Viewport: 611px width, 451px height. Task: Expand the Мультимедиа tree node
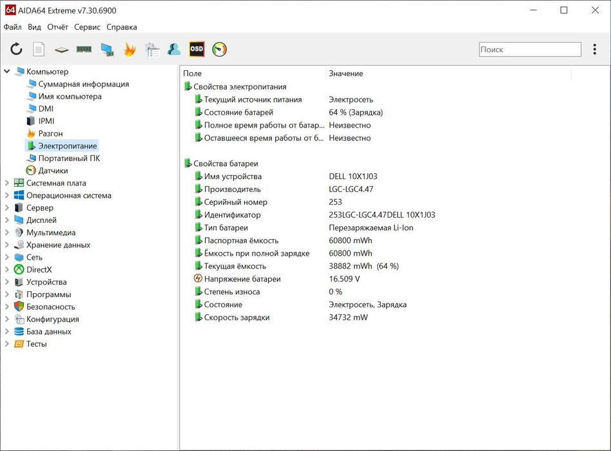click(7, 233)
